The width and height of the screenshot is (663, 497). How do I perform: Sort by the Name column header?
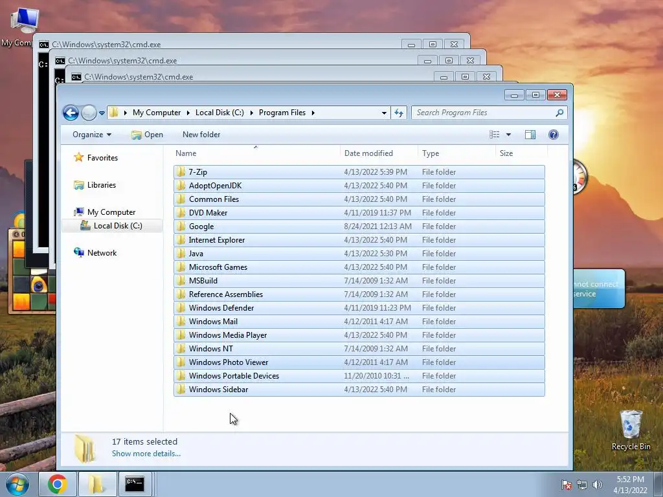(x=256, y=153)
